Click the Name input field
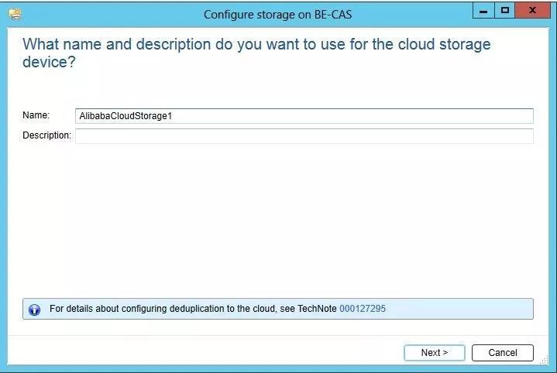The height and width of the screenshot is (373, 557). (304, 116)
